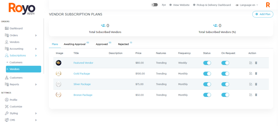Open Profile settings icon in sidebar
The image size is (278, 126).
(7, 100)
